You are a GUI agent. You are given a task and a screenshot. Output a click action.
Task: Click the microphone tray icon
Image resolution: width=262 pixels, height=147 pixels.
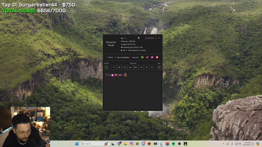(232, 144)
